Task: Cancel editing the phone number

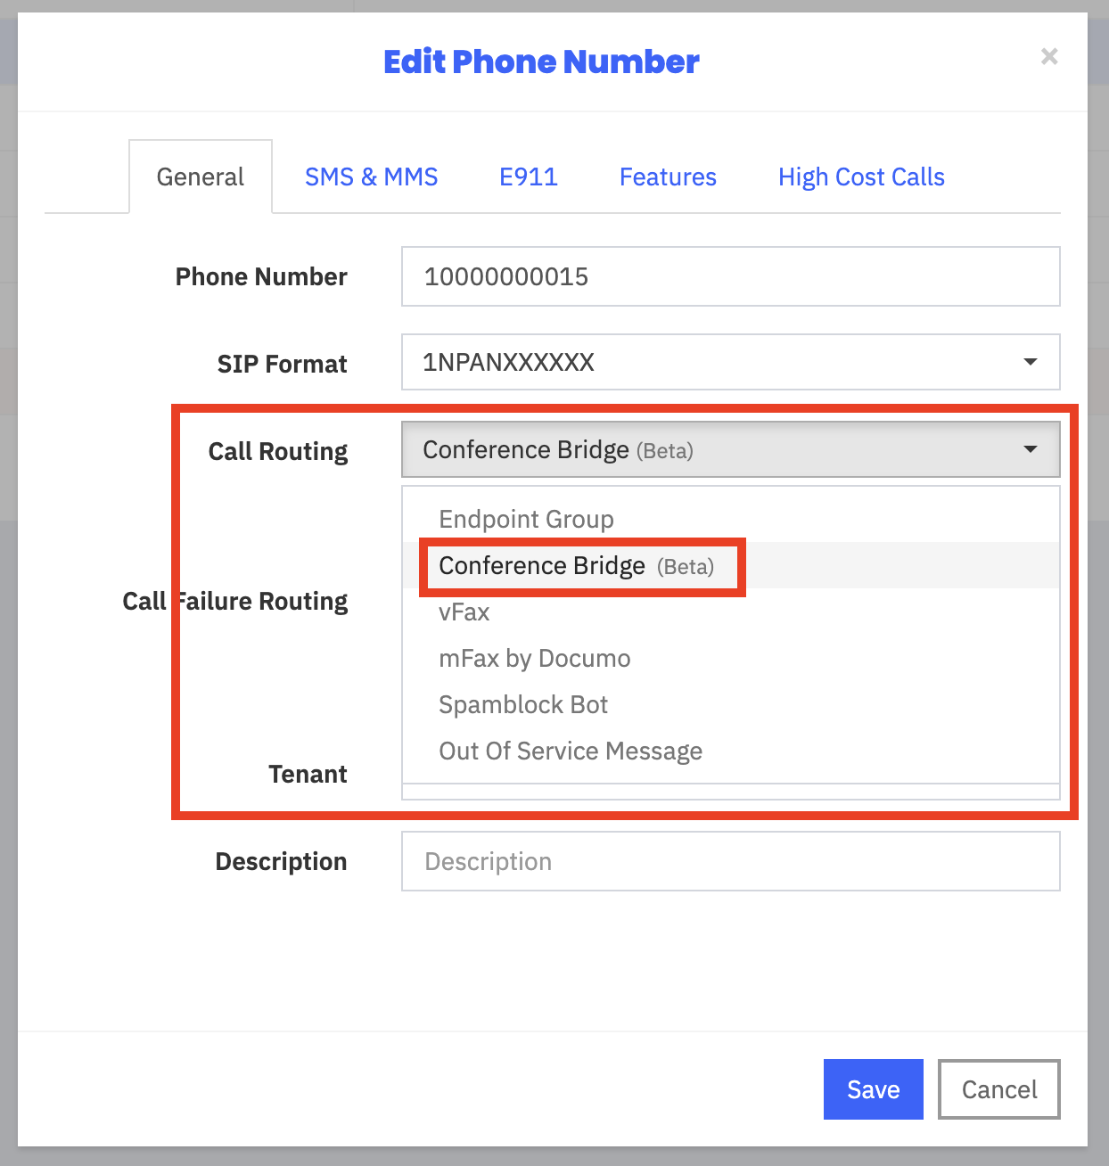Action: [x=998, y=1089]
